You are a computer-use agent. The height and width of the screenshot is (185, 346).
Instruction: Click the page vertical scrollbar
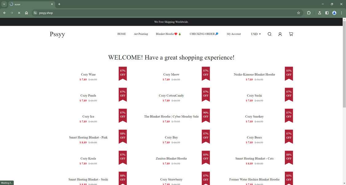pyautogui.click(x=344, y=64)
